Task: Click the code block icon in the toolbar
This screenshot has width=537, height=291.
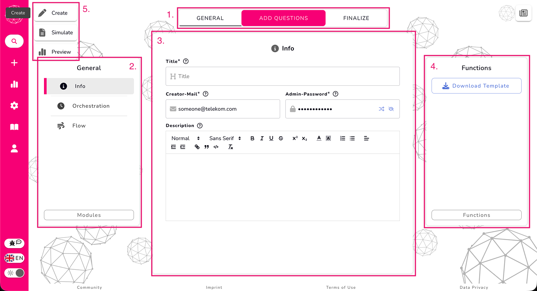Action: click(216, 147)
